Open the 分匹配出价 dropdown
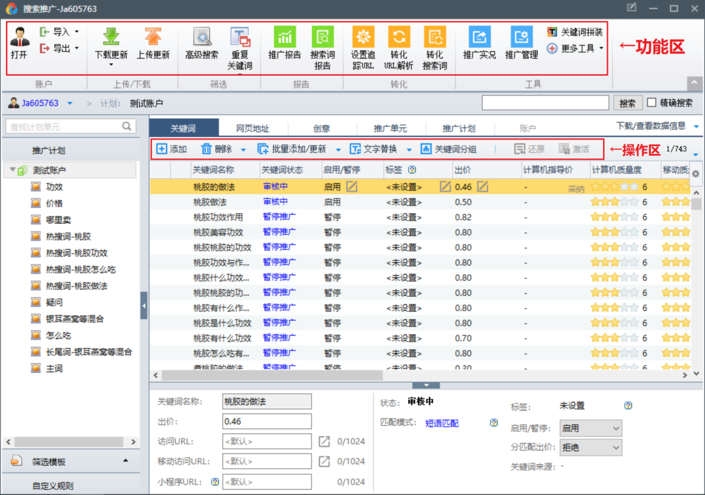The height and width of the screenshot is (495, 705). [x=590, y=448]
